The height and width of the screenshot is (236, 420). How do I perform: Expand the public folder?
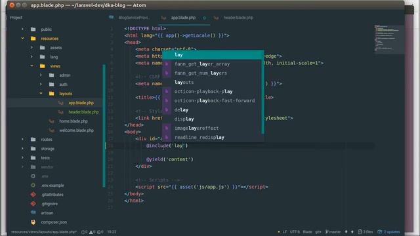[22, 29]
